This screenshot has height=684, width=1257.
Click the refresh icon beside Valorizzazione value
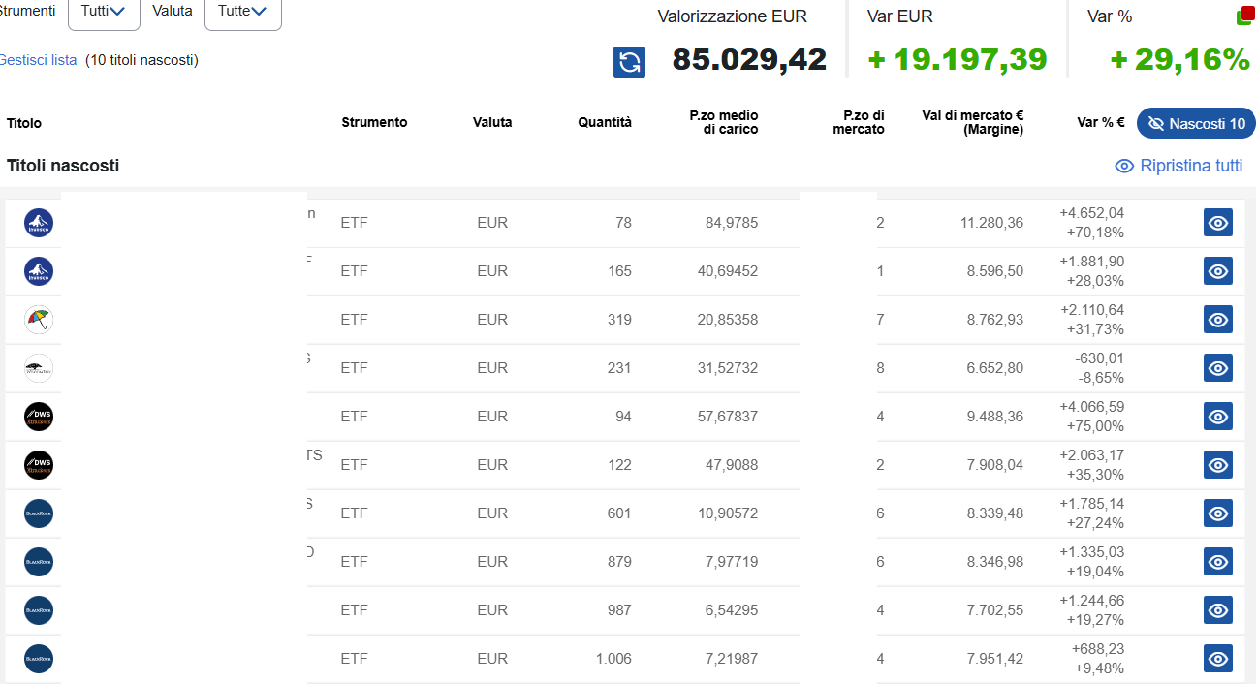pyautogui.click(x=629, y=62)
